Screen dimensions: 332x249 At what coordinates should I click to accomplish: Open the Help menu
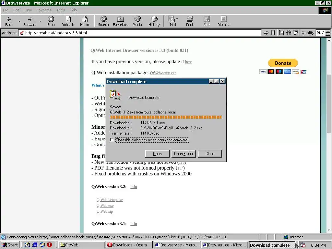73,10
